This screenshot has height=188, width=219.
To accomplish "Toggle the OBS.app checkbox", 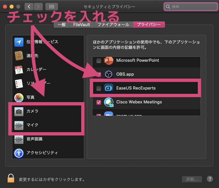I will 99,74.
